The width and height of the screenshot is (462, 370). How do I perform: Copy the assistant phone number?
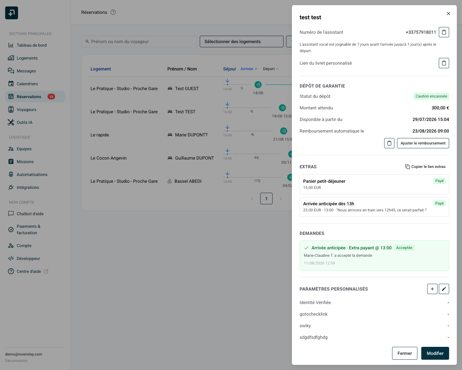444,32
